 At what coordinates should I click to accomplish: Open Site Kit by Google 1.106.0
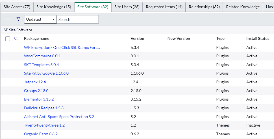coord(46,73)
